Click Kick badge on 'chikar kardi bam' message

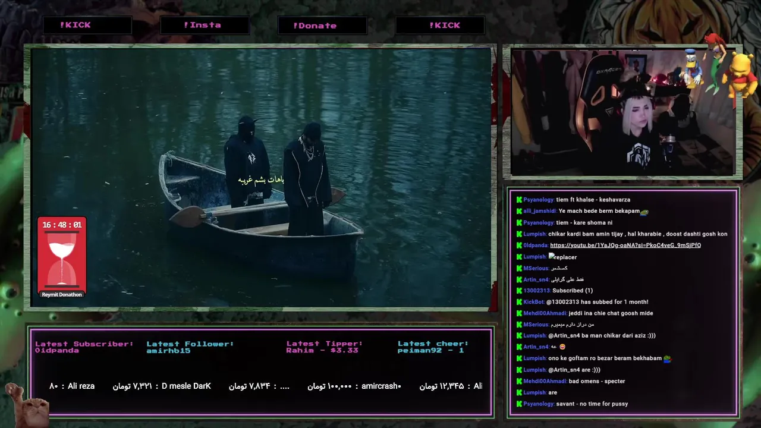point(519,234)
